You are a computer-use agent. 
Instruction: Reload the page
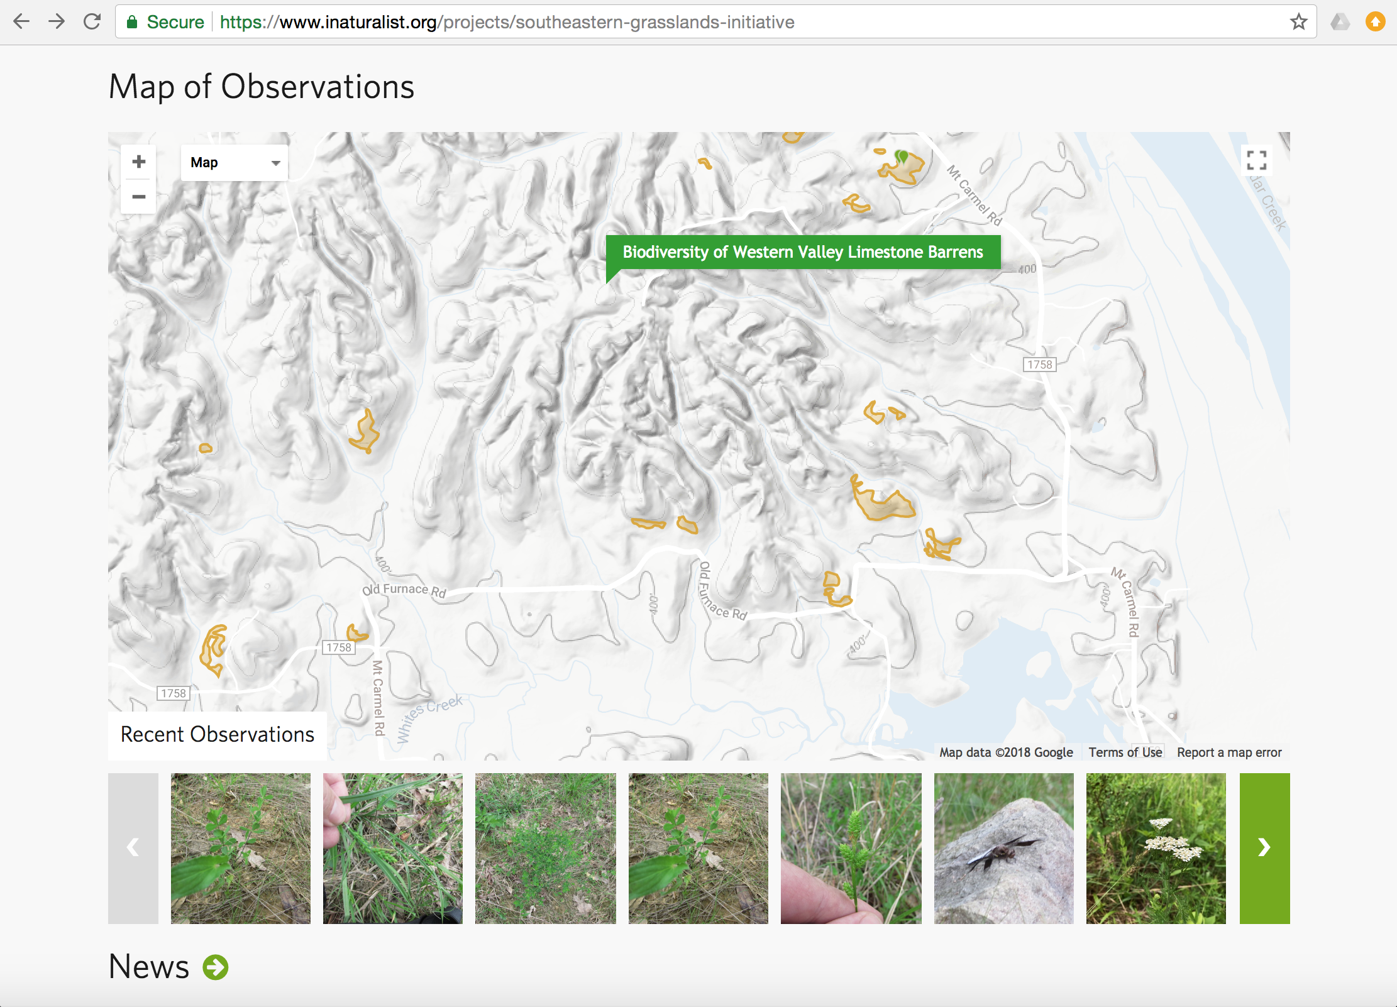click(x=92, y=22)
